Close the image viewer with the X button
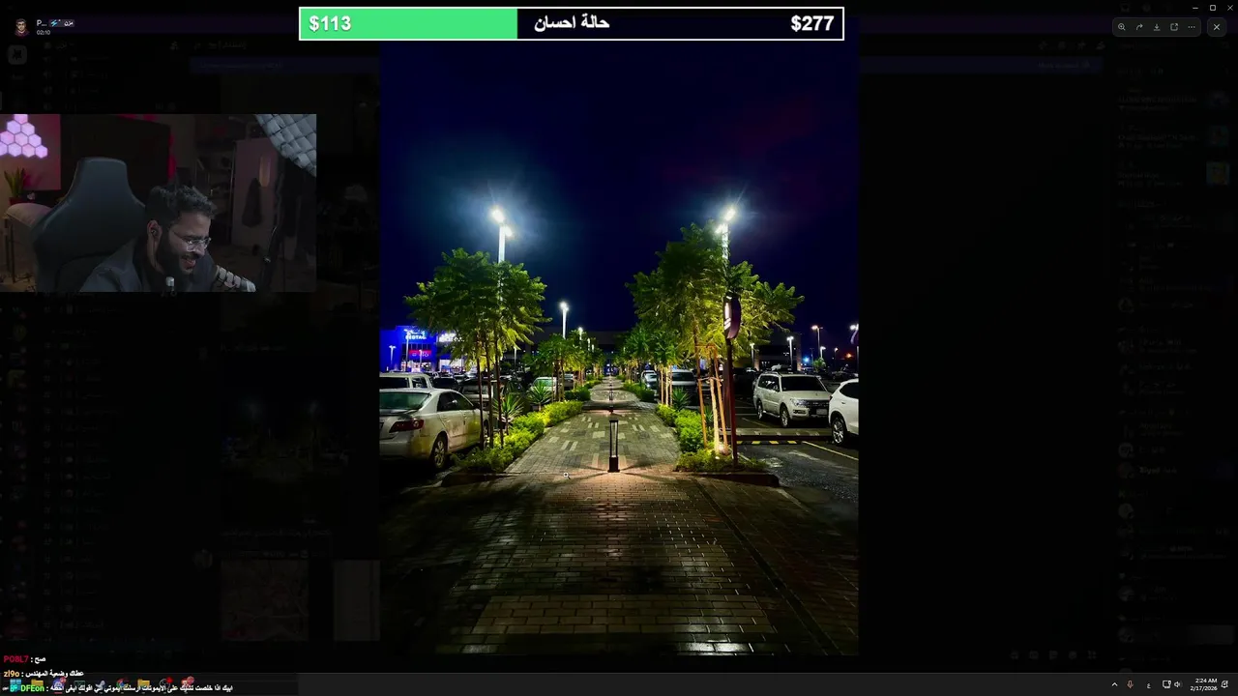Screen dimensions: 1238x696 pyautogui.click(x=1217, y=27)
